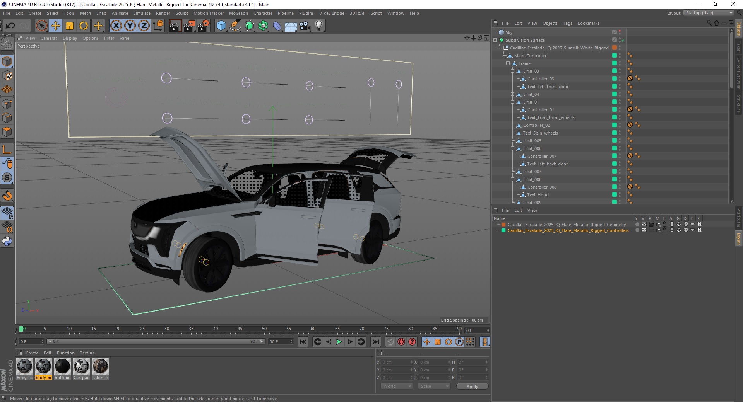This screenshot has height=402, width=743.
Task: Click the X position field
Action: coord(397,362)
